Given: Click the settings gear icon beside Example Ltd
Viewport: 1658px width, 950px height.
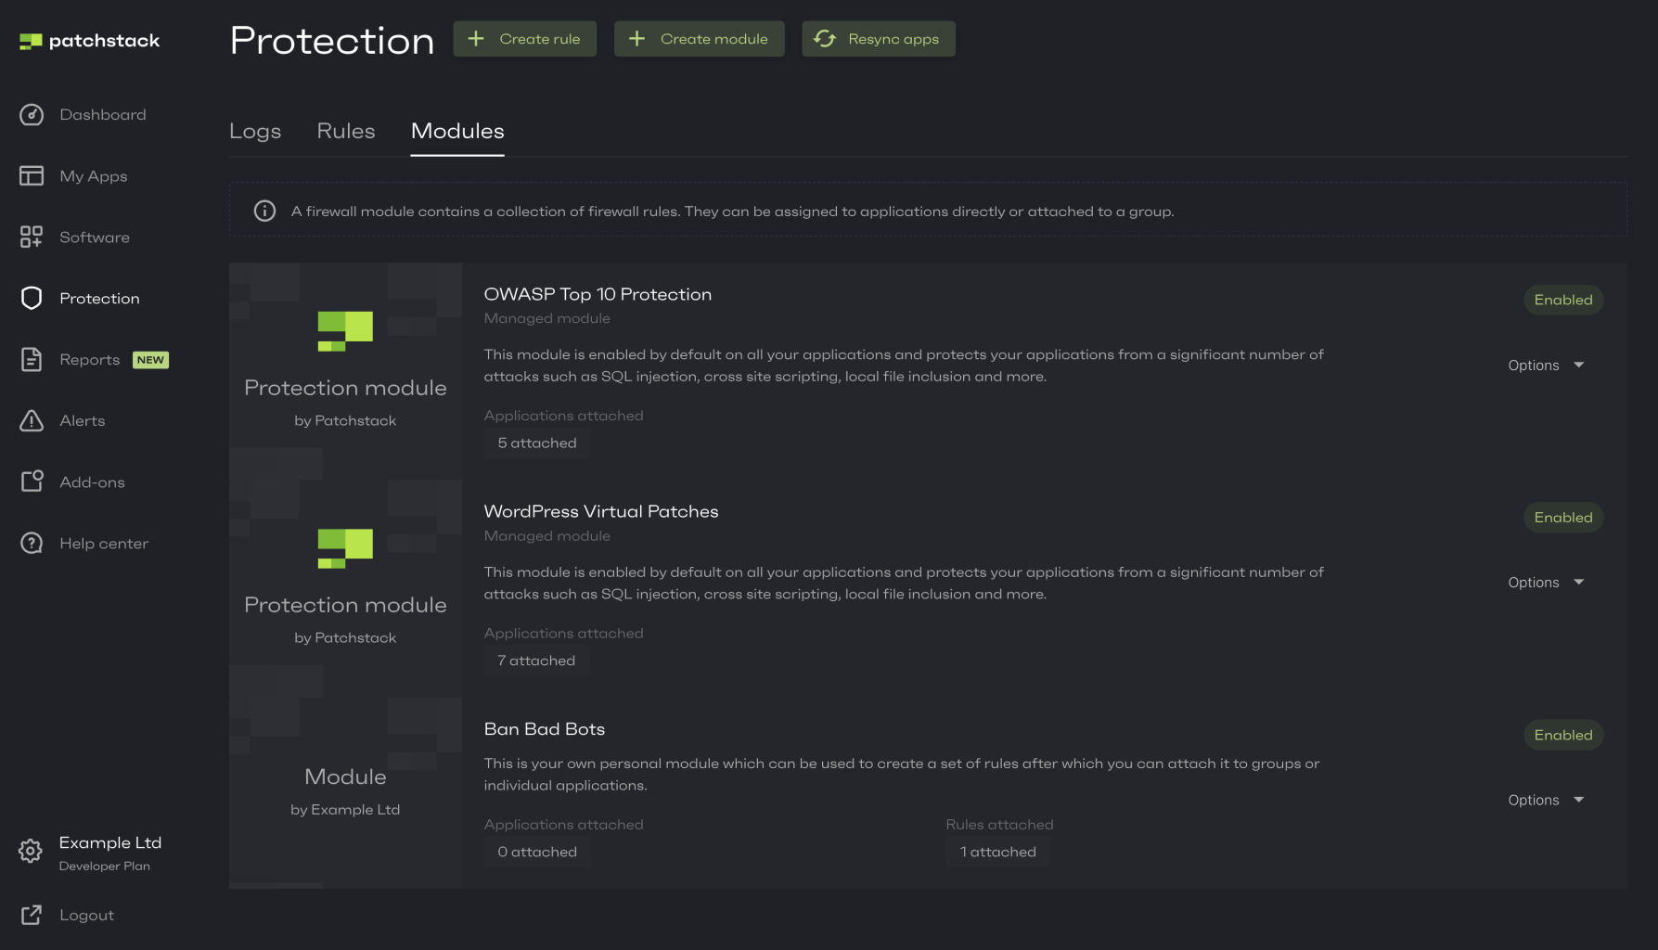Looking at the screenshot, I should click(31, 852).
